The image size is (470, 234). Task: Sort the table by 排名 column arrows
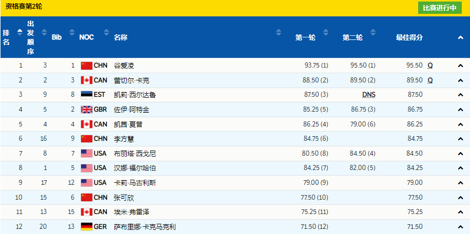[19, 32]
